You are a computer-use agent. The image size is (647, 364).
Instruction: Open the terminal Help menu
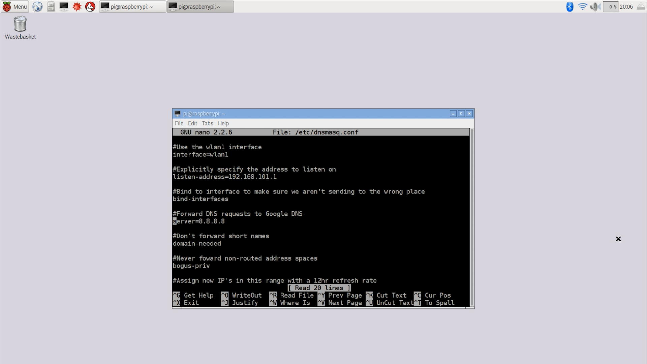point(223,123)
